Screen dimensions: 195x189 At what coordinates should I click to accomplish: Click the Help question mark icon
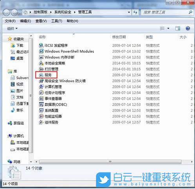coord(188,28)
